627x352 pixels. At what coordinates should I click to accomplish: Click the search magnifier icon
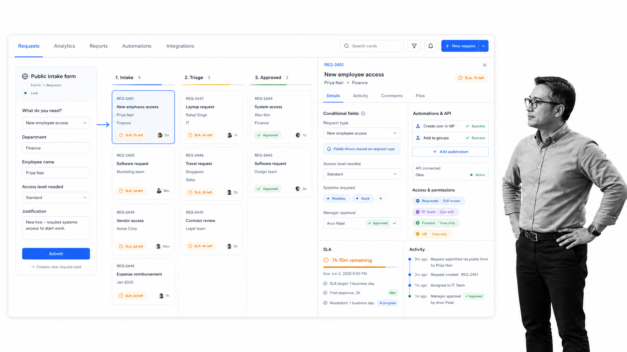click(346, 46)
